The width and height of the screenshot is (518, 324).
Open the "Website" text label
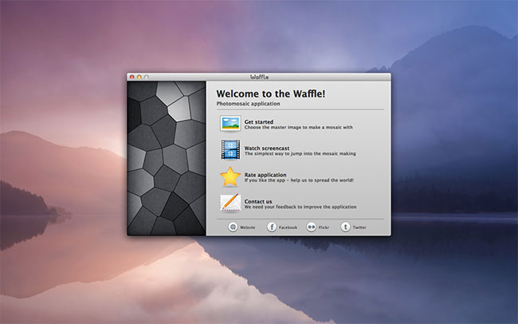247,227
